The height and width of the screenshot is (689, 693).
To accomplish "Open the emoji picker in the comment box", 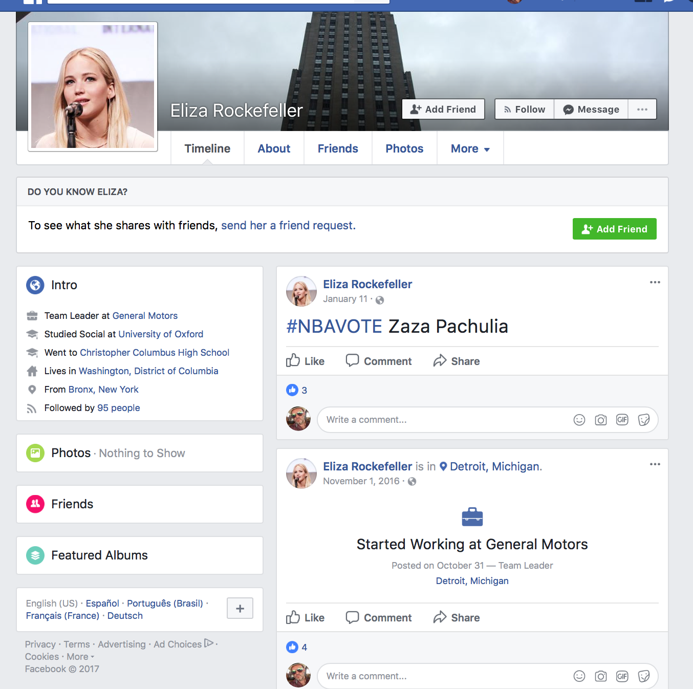I will (x=579, y=419).
